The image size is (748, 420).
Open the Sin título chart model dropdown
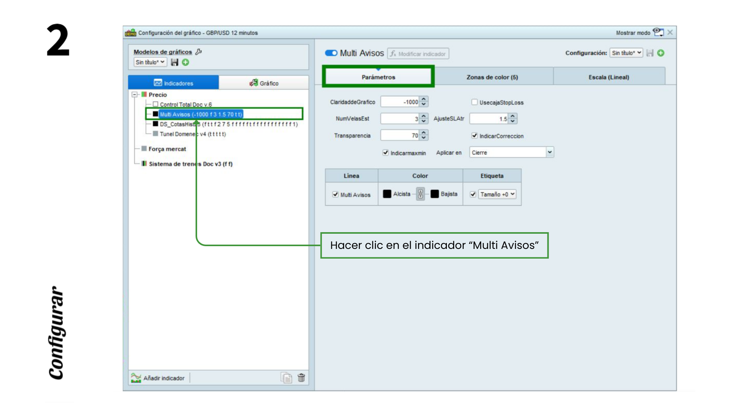[x=150, y=62]
